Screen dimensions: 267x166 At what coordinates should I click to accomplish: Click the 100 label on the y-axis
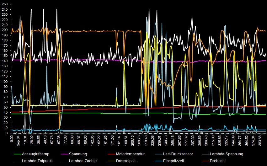pos(5,82)
